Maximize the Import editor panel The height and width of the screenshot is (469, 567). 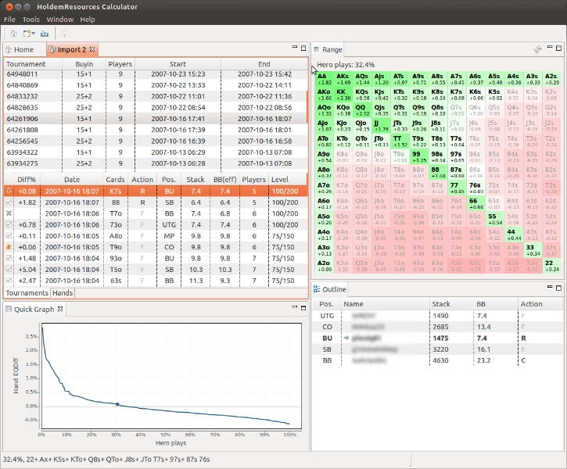303,48
